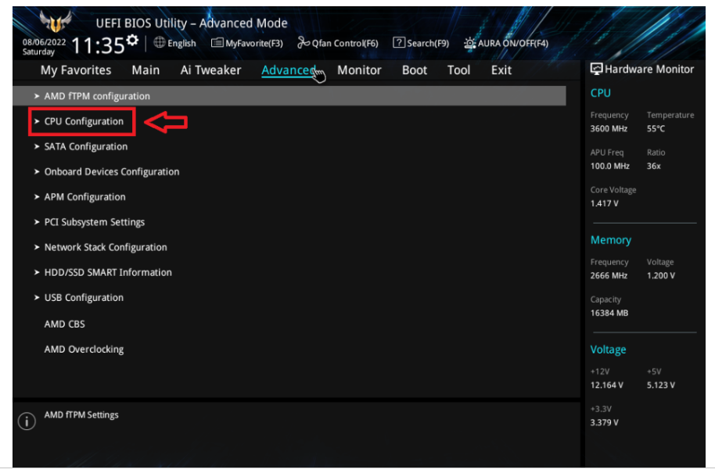This screenshot has width=715, height=473.
Task: Expand Onboard Devices Configuration arrow
Action: coord(37,172)
